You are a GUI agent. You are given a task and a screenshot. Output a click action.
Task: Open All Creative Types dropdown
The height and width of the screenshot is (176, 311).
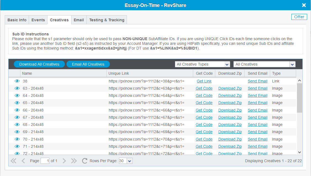[202, 64]
